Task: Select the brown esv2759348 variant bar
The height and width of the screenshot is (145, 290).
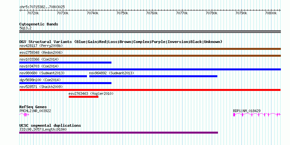Action: coord(150,56)
